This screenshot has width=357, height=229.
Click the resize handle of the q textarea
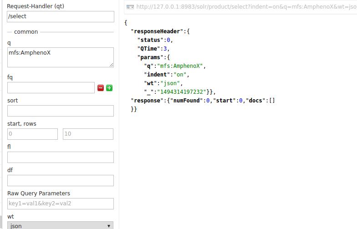coord(111,65)
